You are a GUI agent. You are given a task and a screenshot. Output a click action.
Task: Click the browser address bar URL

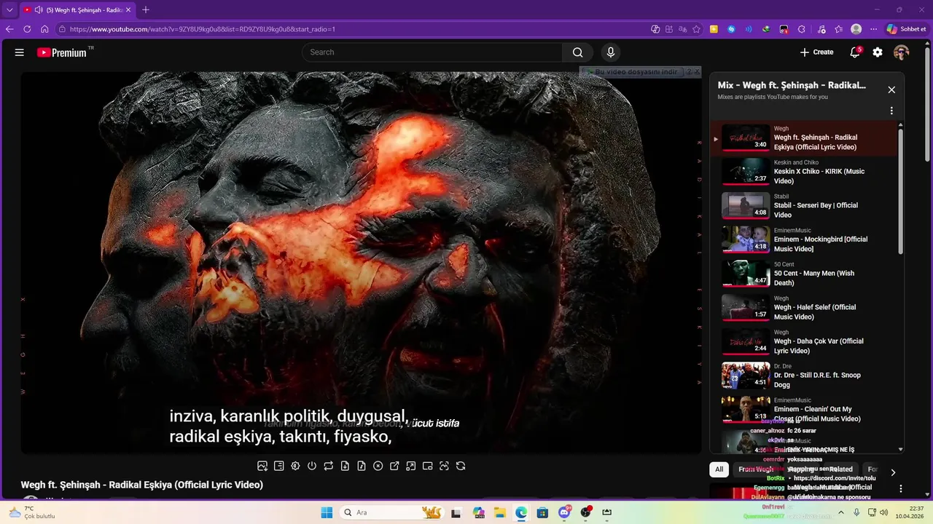[x=203, y=29]
